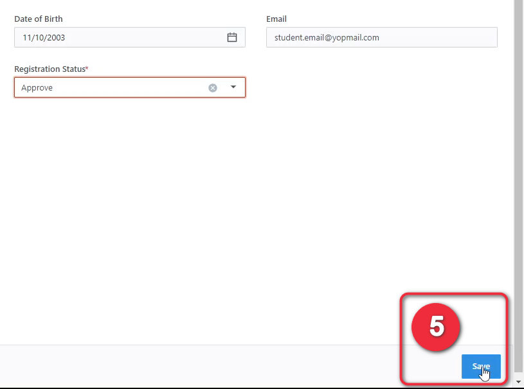Save the registration form
The width and height of the screenshot is (524, 389).
(x=480, y=366)
